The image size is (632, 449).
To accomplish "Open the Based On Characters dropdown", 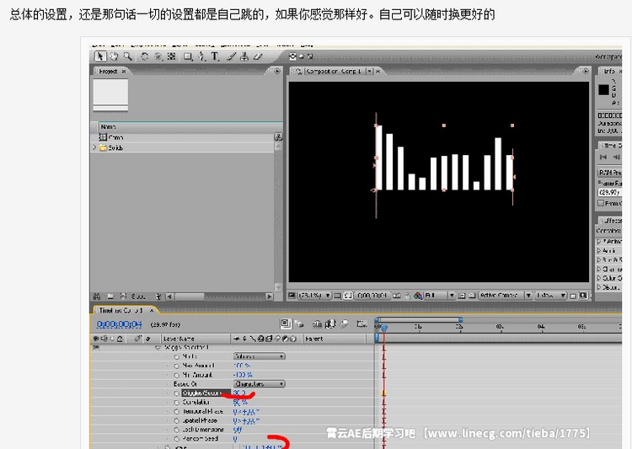I will [260, 383].
